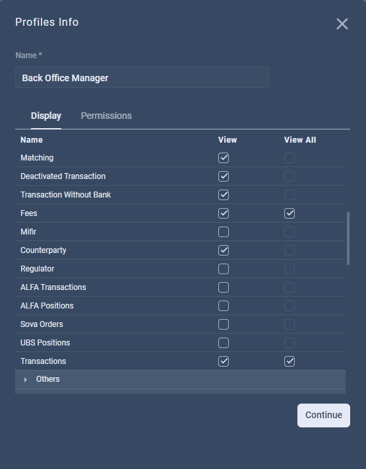Uncheck View for Transactions row
This screenshot has width=366, height=469.
(224, 361)
